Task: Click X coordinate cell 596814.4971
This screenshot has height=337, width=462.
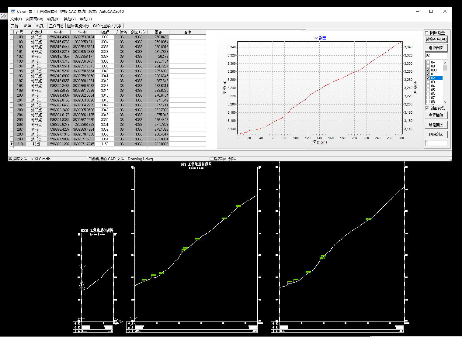Action: [59, 37]
